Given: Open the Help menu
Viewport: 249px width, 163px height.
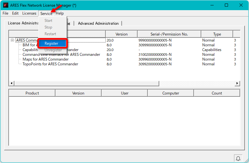Looking at the screenshot, I should [x=60, y=13].
